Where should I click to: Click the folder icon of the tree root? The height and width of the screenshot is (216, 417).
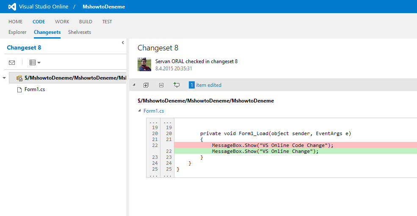tap(19, 78)
